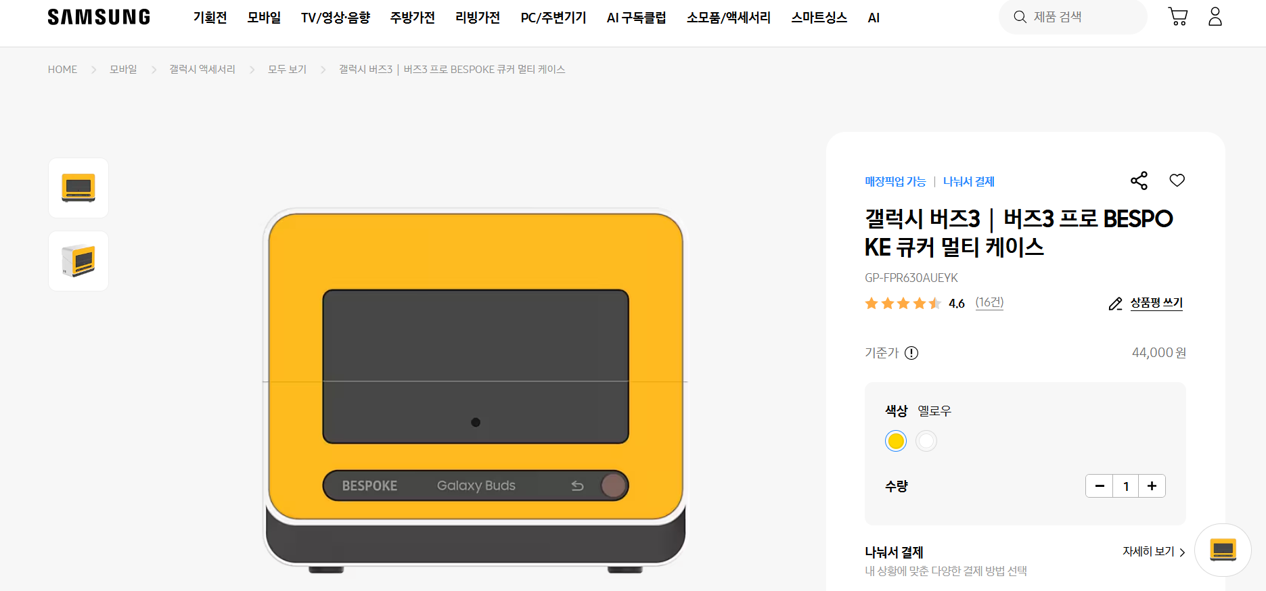This screenshot has height=591, width=1266.
Task: Click the price 44,000 원
Action: pyautogui.click(x=1159, y=353)
